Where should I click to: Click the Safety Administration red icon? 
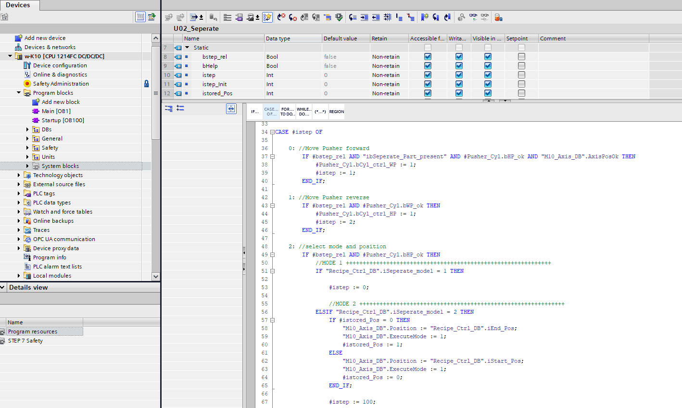coord(27,84)
